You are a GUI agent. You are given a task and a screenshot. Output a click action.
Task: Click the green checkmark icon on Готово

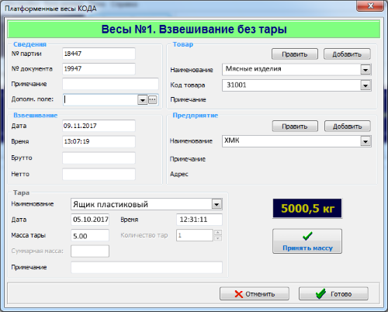[320, 293]
